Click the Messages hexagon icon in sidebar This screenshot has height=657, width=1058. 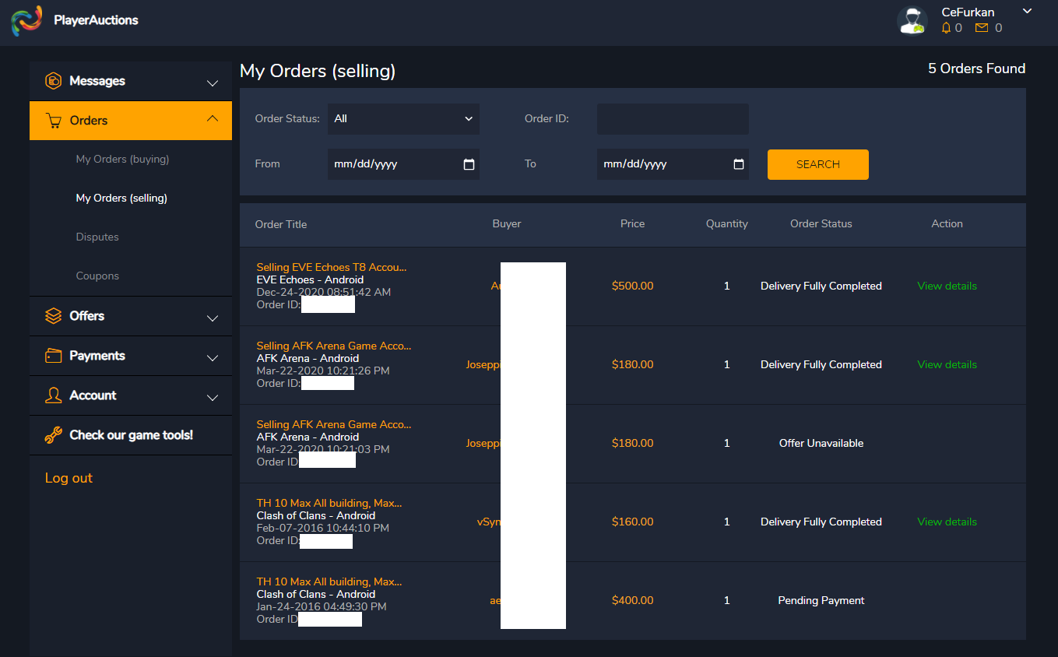pyautogui.click(x=53, y=81)
